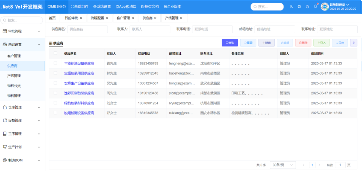Image resolution: width=362 pixels, height=174 pixels.
Task: Switch to the 客户管理 tab
Action: [123, 18]
